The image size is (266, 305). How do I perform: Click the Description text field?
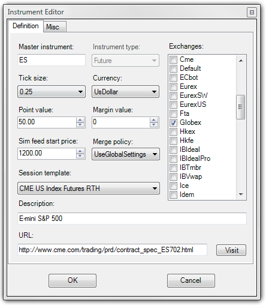132,219
